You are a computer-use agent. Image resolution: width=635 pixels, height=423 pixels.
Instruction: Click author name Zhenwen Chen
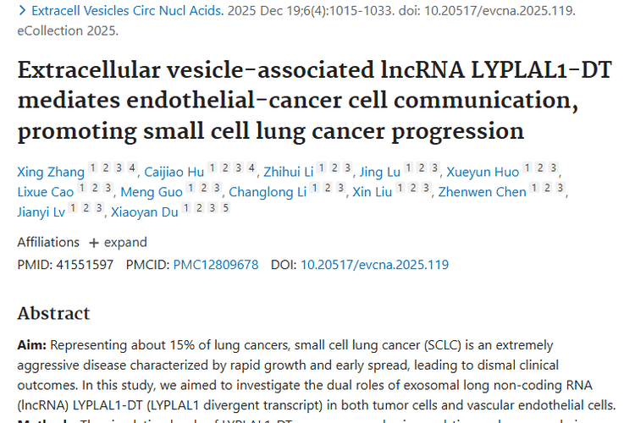tap(482, 192)
